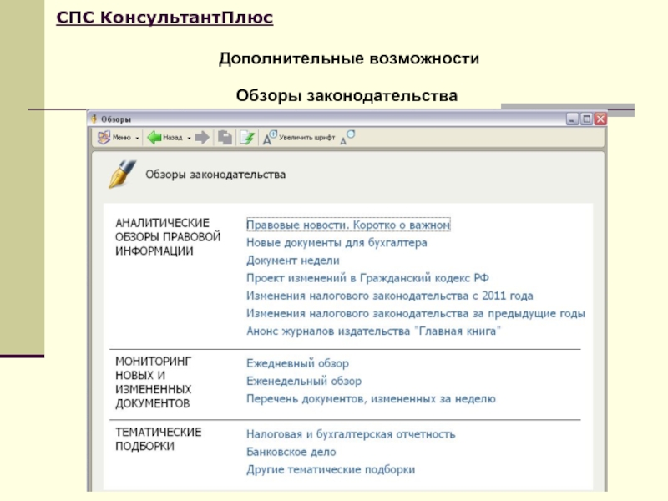668x501 pixels.
Task: Click the document with green lightning icon
Action: click(247, 138)
